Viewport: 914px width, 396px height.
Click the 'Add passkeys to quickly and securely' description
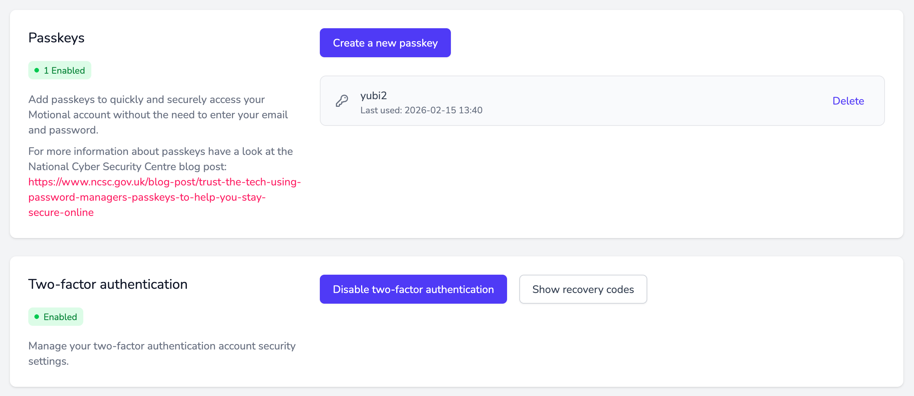point(158,114)
